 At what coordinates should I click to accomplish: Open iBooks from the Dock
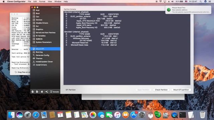(x=125, y=115)
